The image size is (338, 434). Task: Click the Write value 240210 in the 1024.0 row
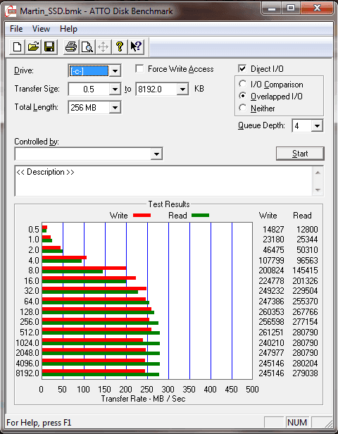pyautogui.click(x=271, y=342)
